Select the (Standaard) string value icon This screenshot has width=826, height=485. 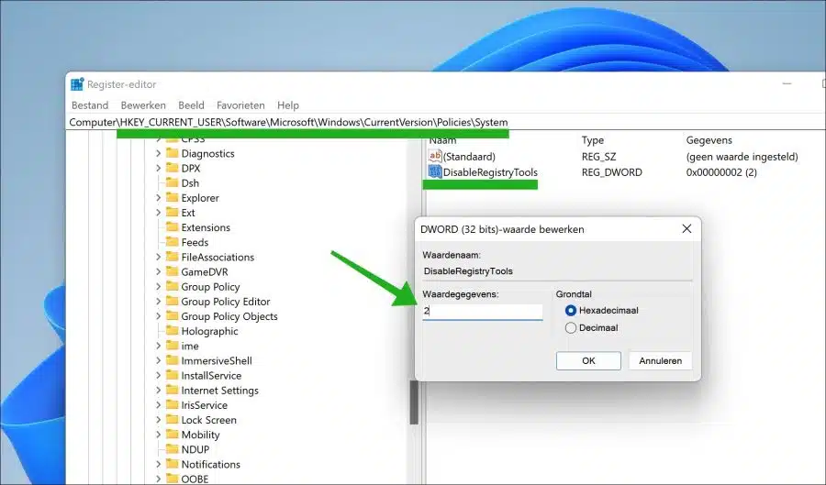coord(435,156)
